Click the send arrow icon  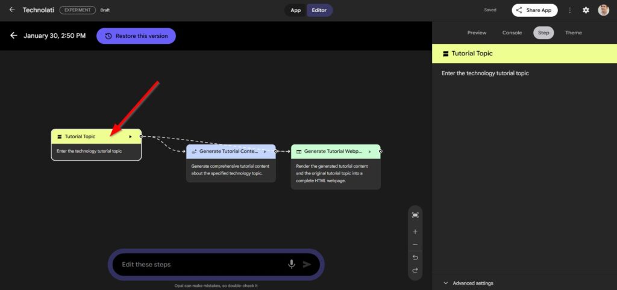pos(307,264)
